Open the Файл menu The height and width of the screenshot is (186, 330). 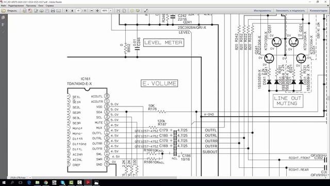pyautogui.click(x=4, y=6)
